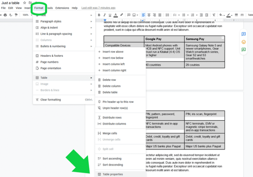This screenshot has width=253, height=177.
Task: Click the add comment toolbar icon
Action: (129, 15)
